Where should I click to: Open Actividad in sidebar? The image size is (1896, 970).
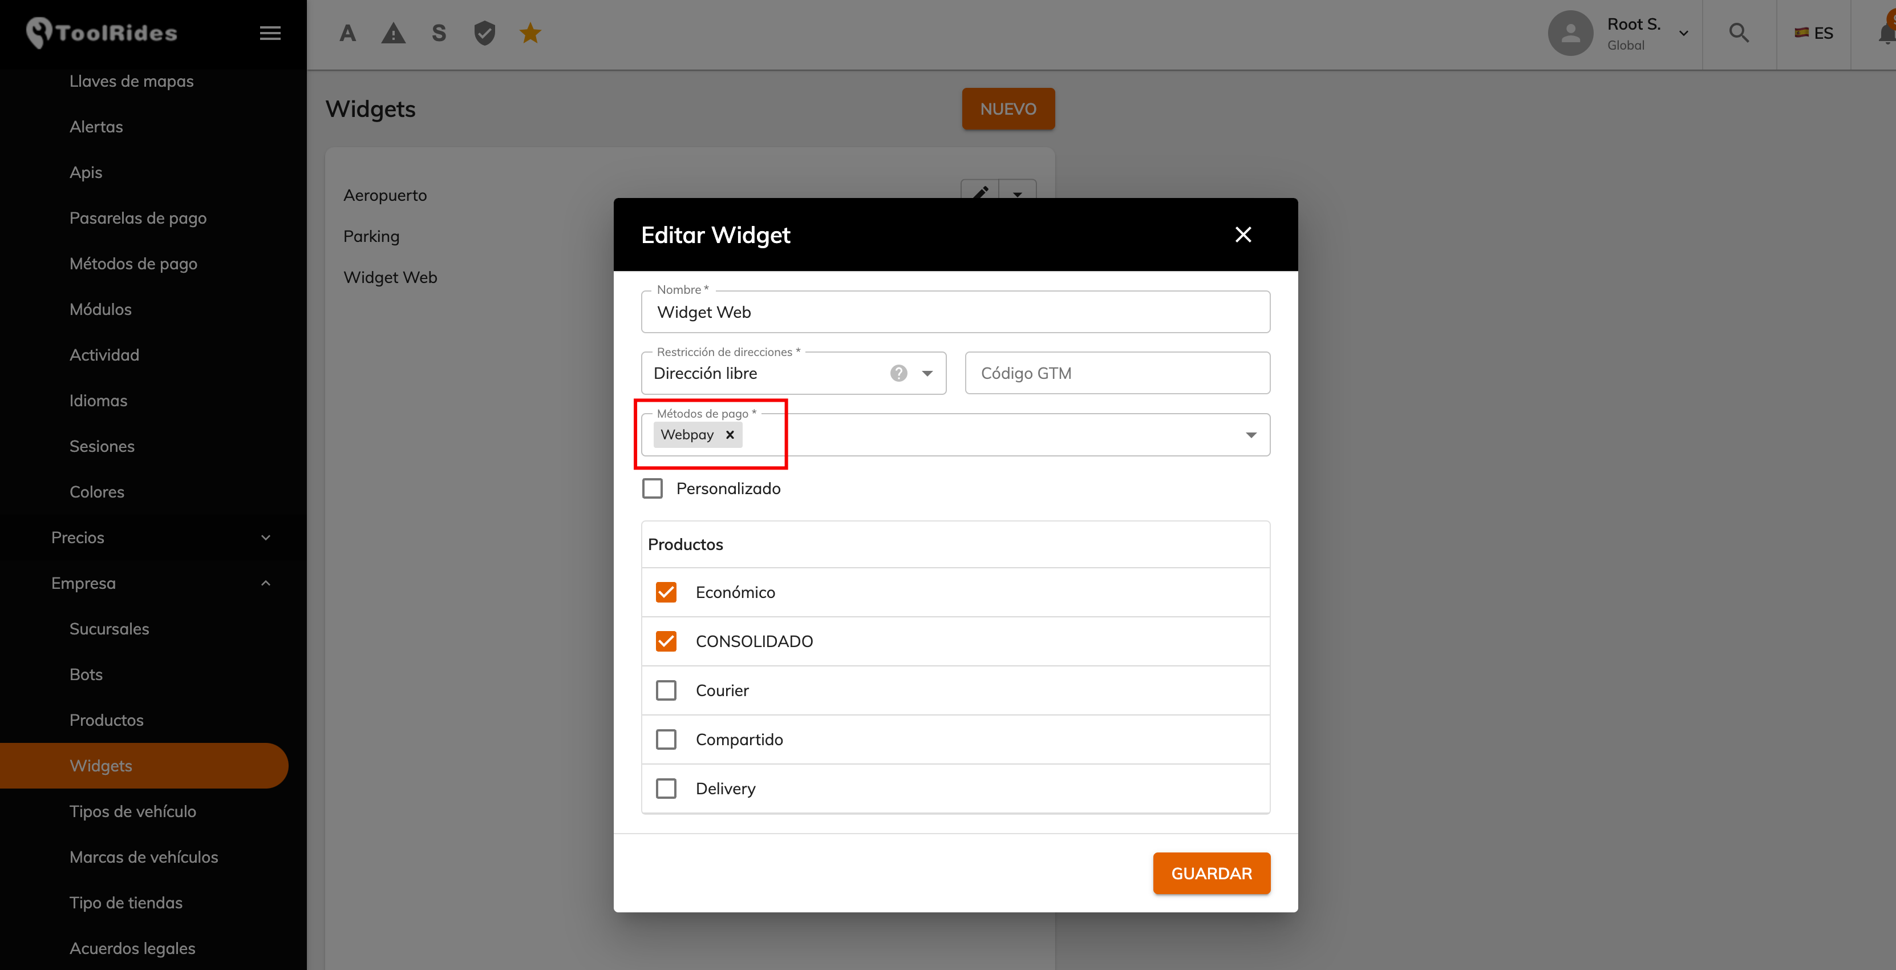tap(104, 355)
